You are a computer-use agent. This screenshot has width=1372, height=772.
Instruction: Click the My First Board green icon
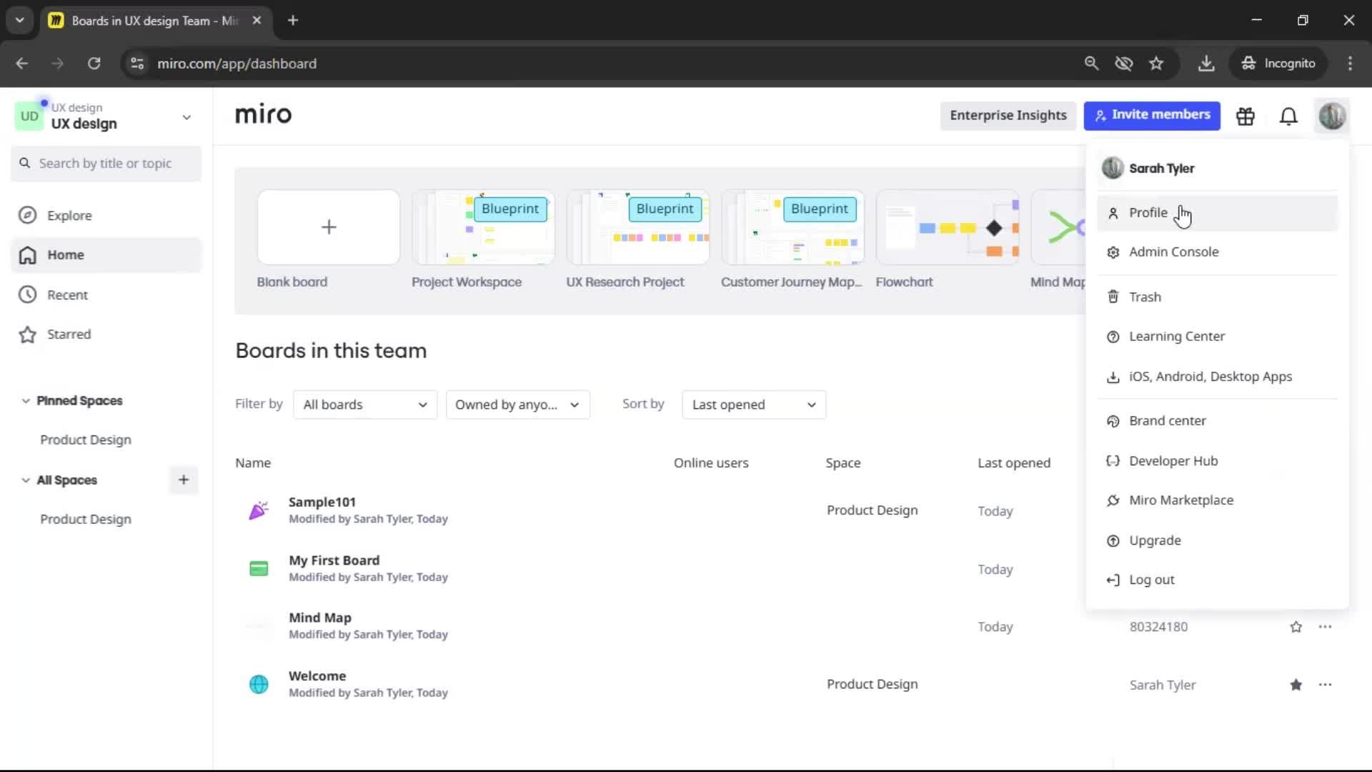coord(259,569)
